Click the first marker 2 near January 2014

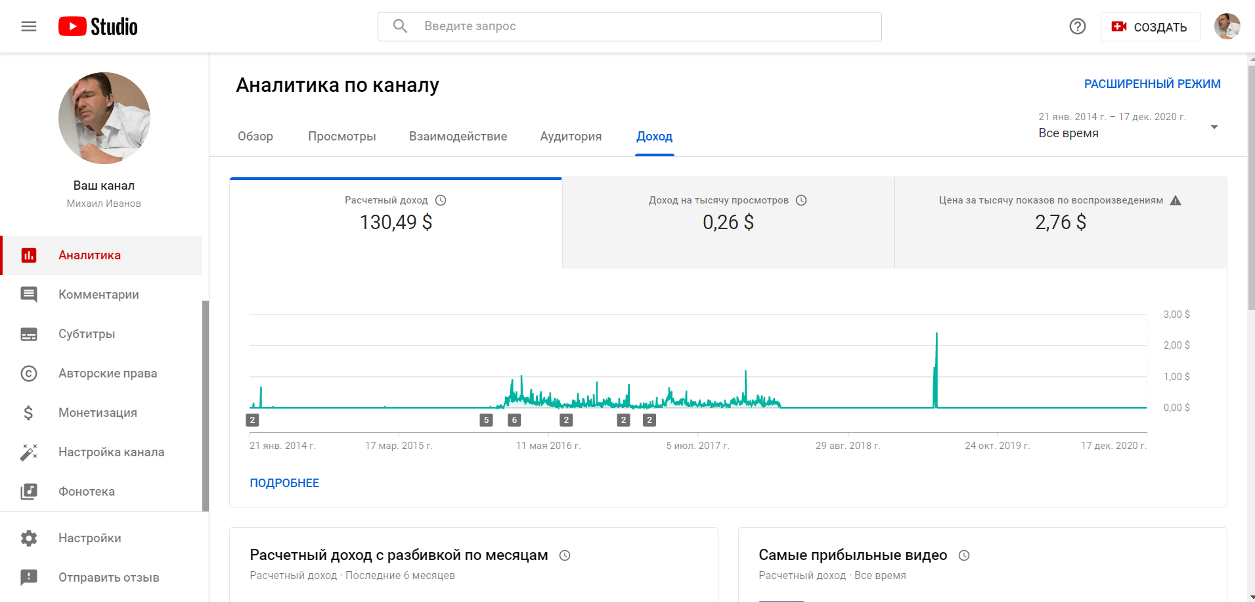click(253, 420)
